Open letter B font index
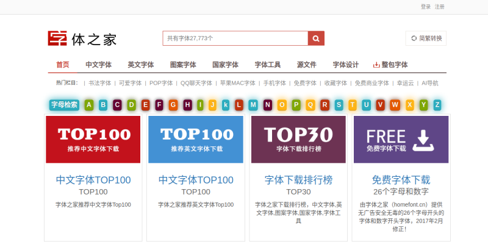This screenshot has width=488, height=244. coord(103,105)
